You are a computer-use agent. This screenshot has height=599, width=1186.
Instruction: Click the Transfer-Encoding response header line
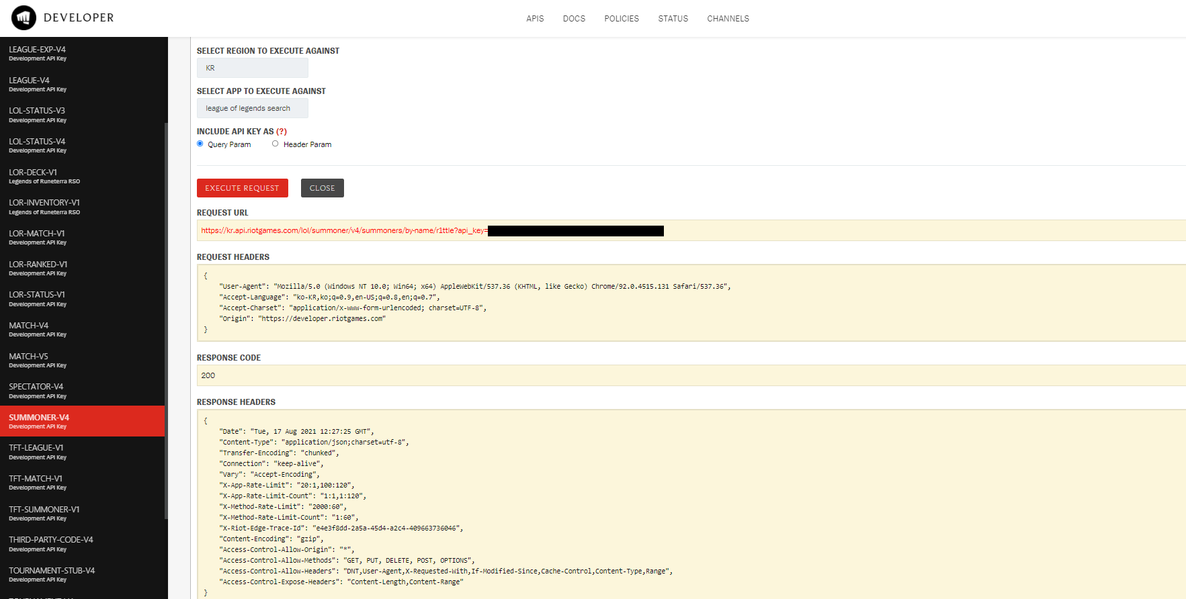[x=279, y=453]
